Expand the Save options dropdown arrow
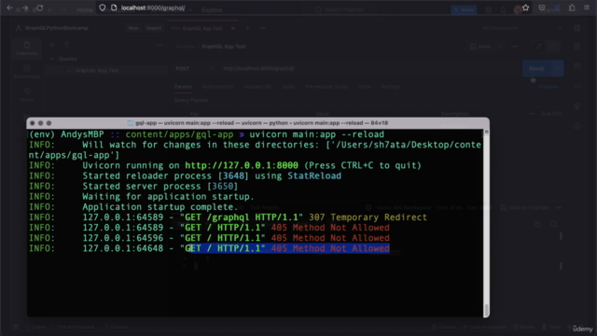This screenshot has width=597, height=336. pyautogui.click(x=500, y=47)
